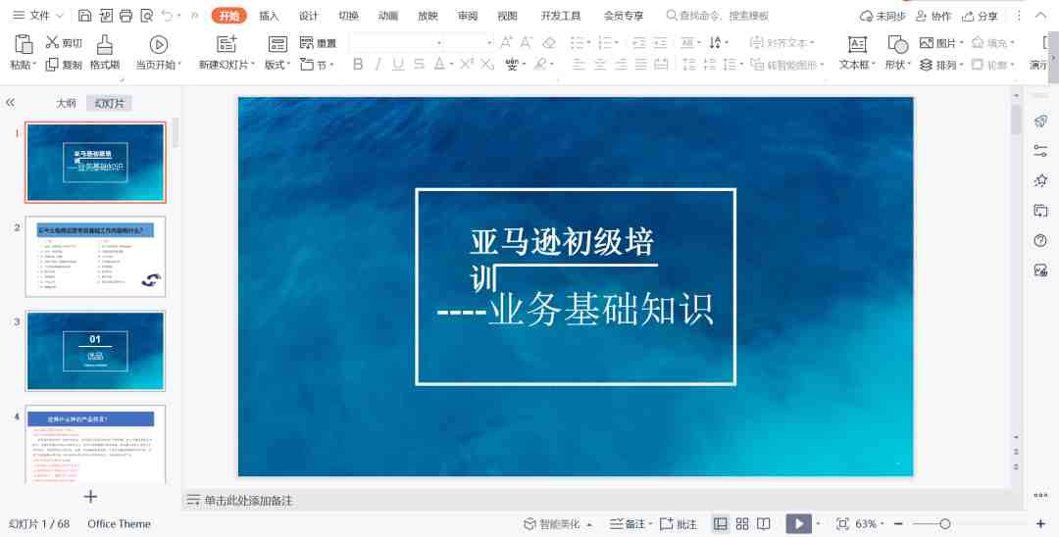Toggle normal view icon in status bar

point(721,523)
